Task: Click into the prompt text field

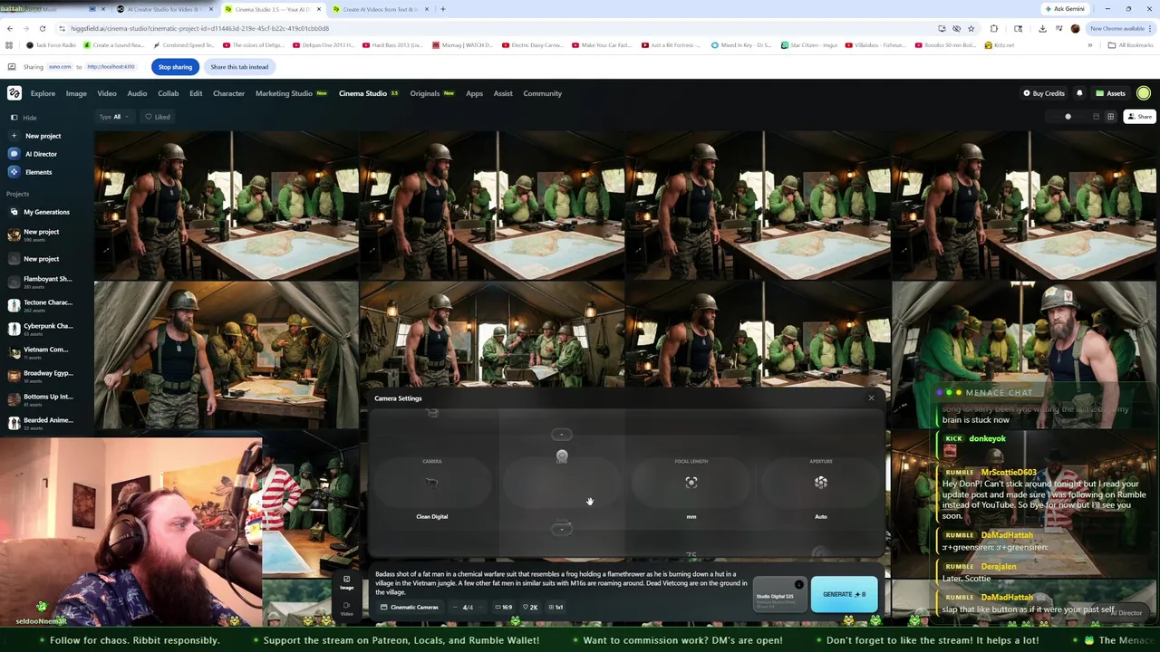Action: pyautogui.click(x=562, y=583)
